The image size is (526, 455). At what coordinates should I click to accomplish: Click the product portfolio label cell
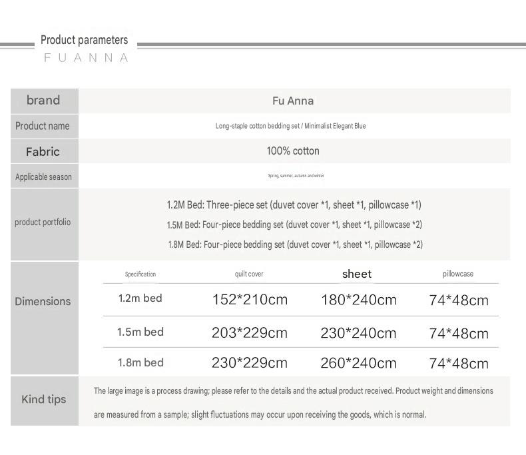click(x=45, y=224)
